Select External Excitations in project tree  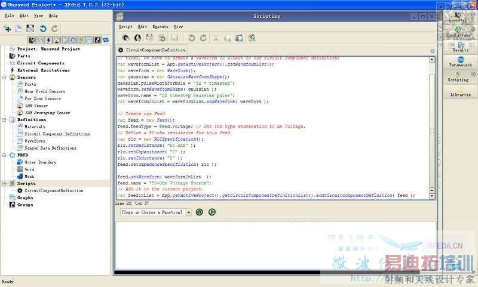(43, 70)
